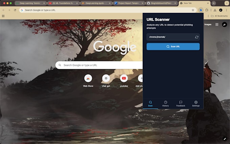This screenshot has width=230, height=144.
Task: Switch to the ML Foundations YouTube tab
Action: point(64,3)
